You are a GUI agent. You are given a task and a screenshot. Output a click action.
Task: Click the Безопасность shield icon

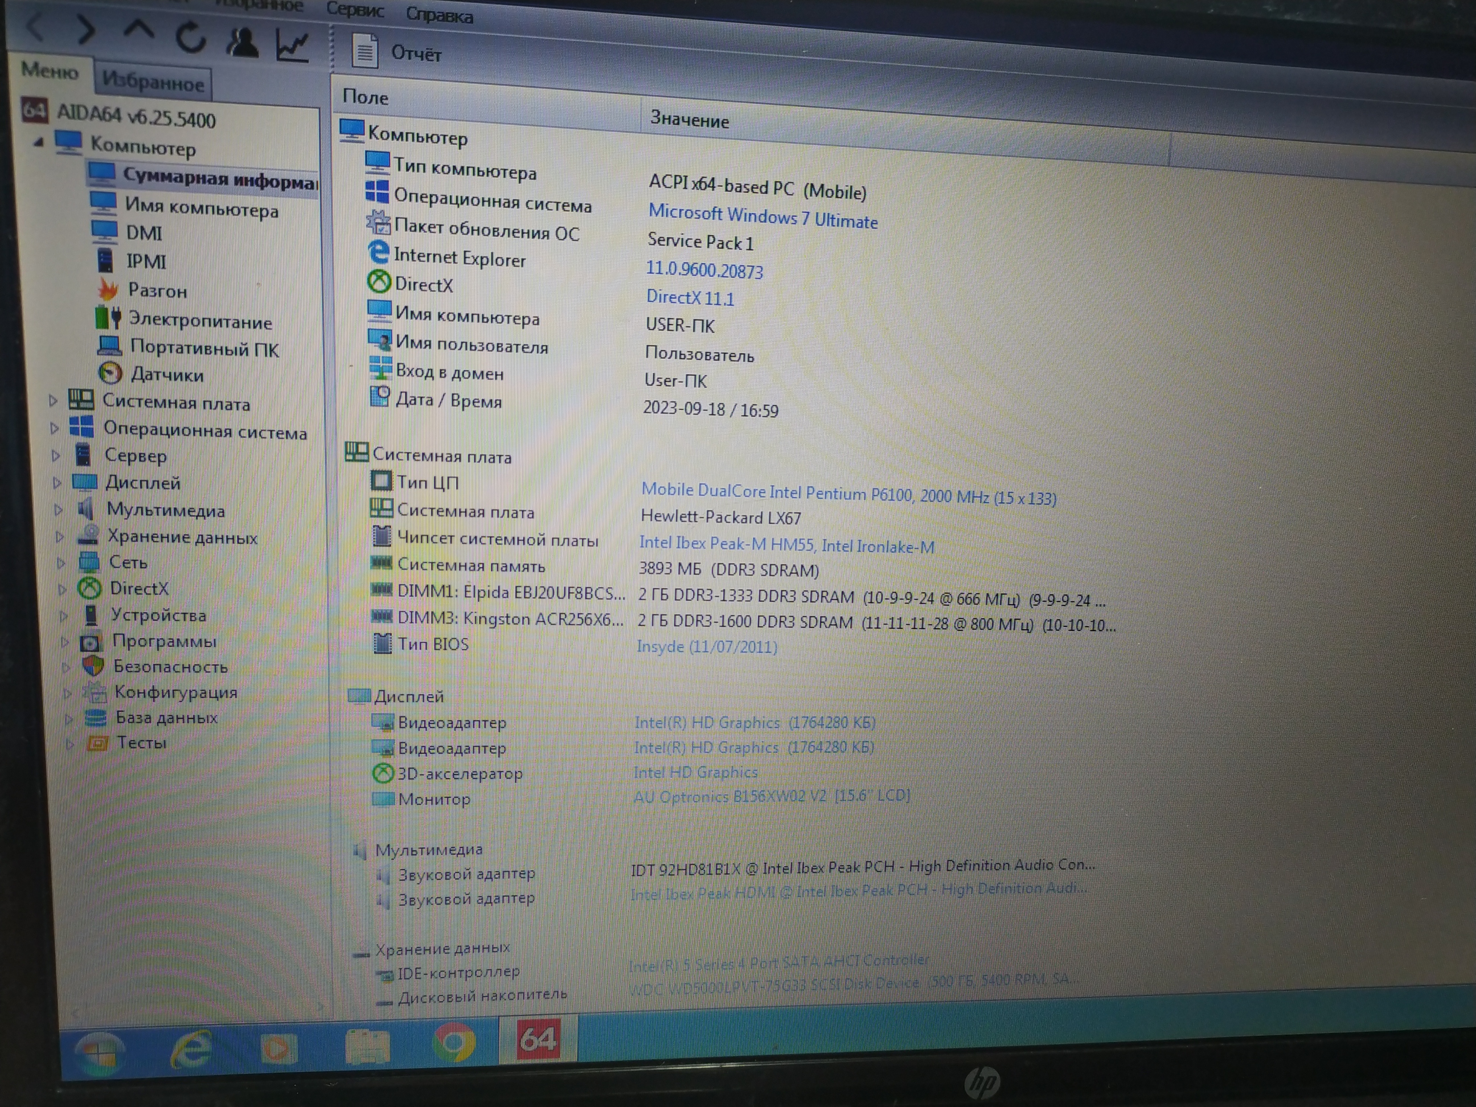(93, 666)
